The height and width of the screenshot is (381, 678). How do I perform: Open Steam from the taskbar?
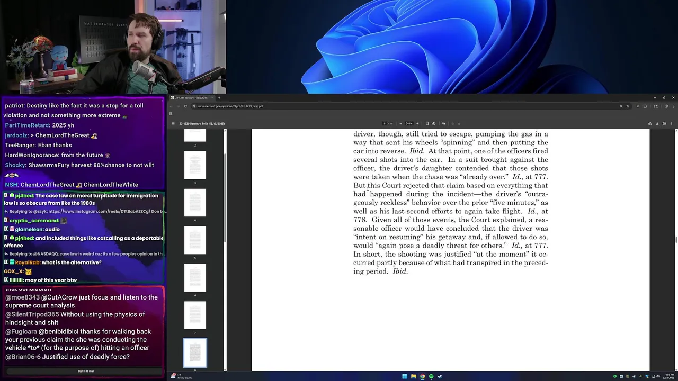click(x=440, y=376)
